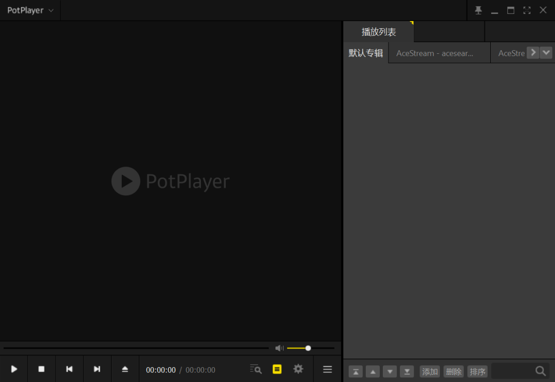Click the right arrow to scroll album tabs
The image size is (555, 382).
(x=533, y=52)
